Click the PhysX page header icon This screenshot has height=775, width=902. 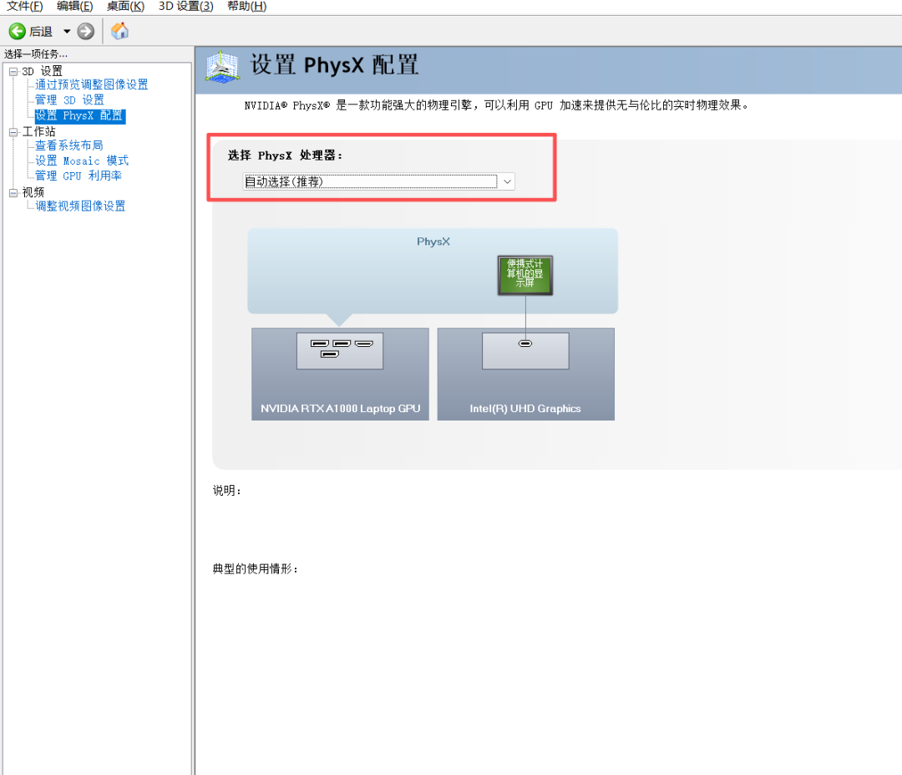point(222,67)
